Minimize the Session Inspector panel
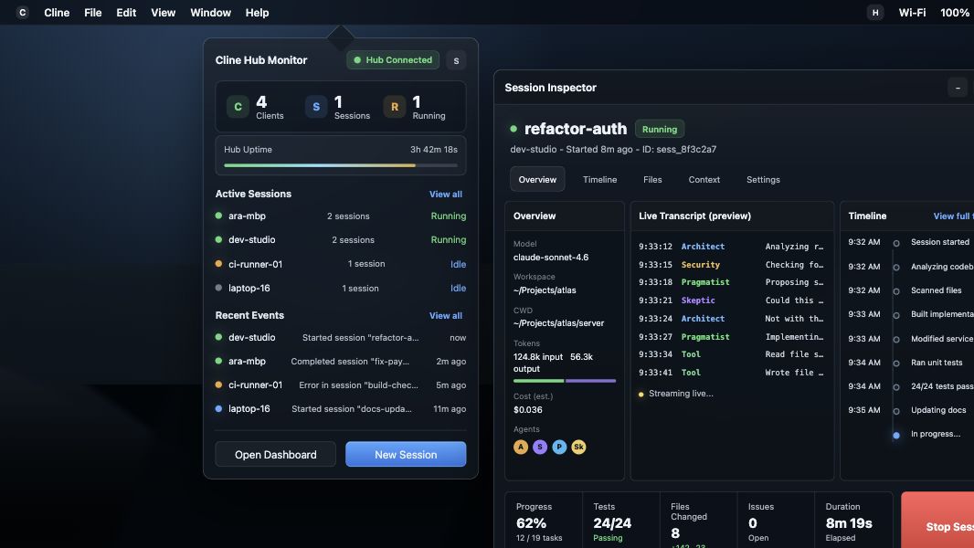Viewport: 974px width, 548px height. pos(958,88)
